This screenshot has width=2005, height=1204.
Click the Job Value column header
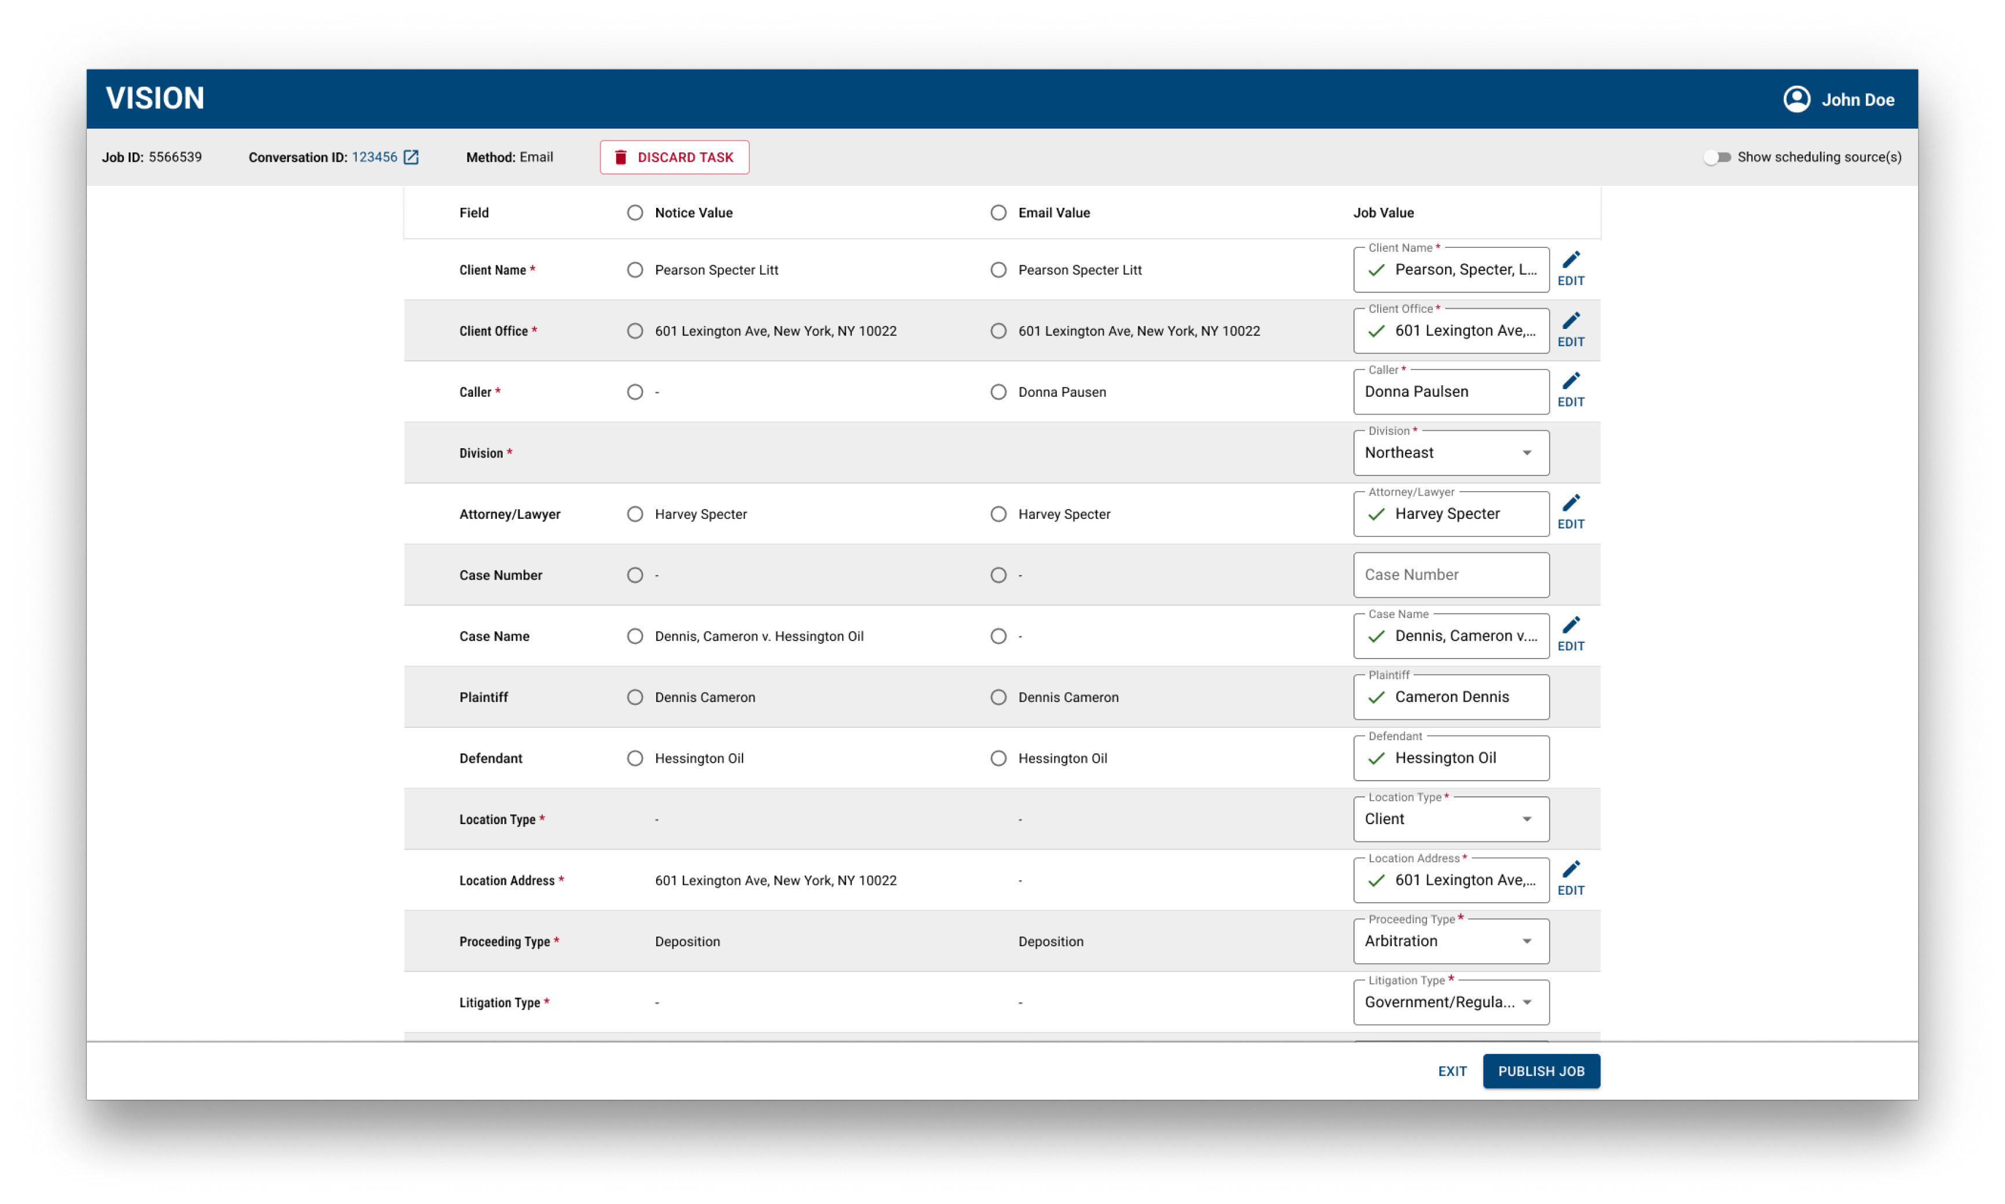(x=1383, y=213)
